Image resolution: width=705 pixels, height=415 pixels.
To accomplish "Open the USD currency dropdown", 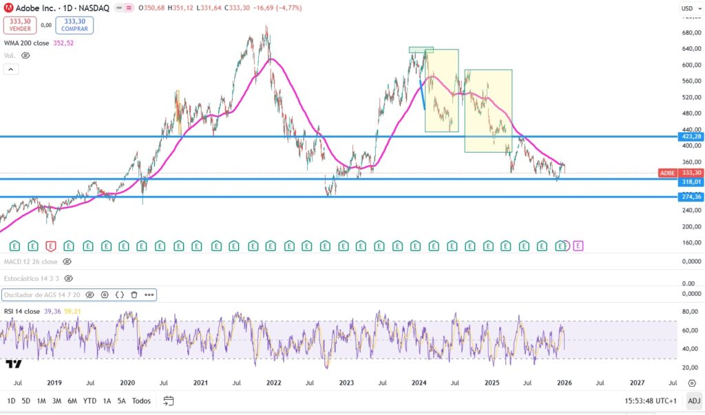I will pos(689,8).
